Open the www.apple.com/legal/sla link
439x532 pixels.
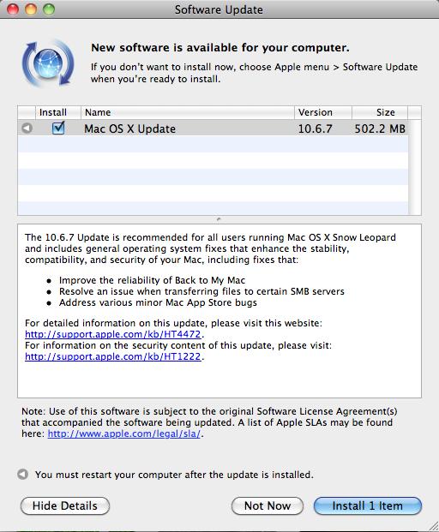click(124, 433)
